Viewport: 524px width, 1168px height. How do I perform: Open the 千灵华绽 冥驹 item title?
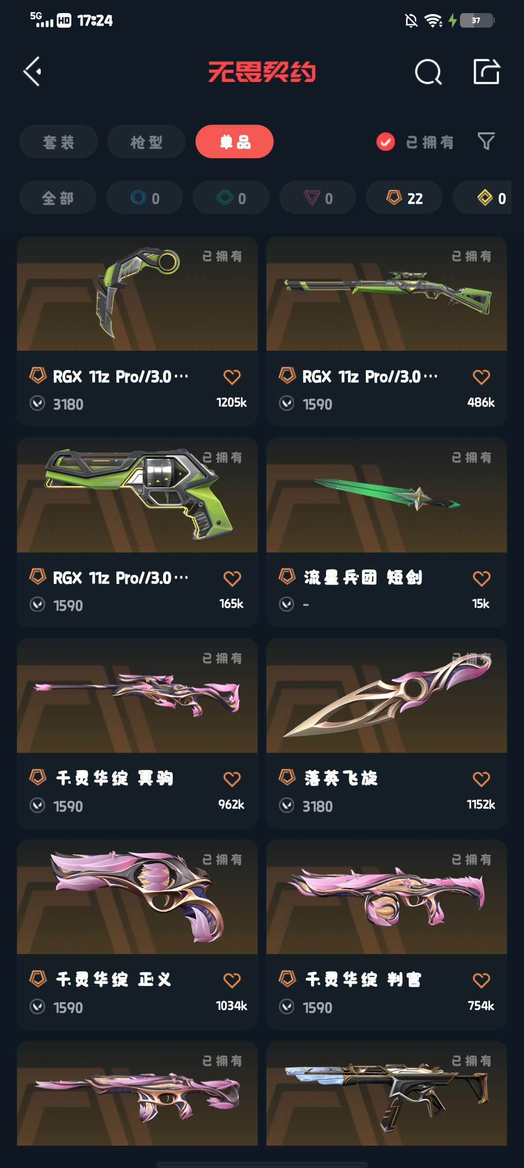point(115,778)
